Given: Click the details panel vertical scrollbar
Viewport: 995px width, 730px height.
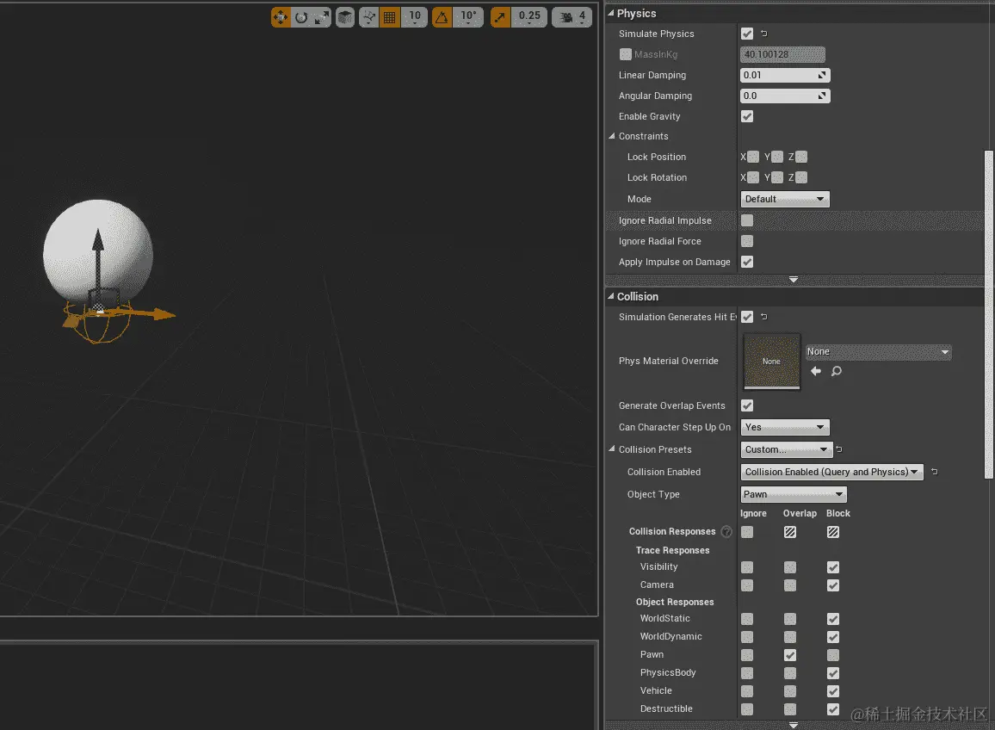Looking at the screenshot, I should pos(988,314).
